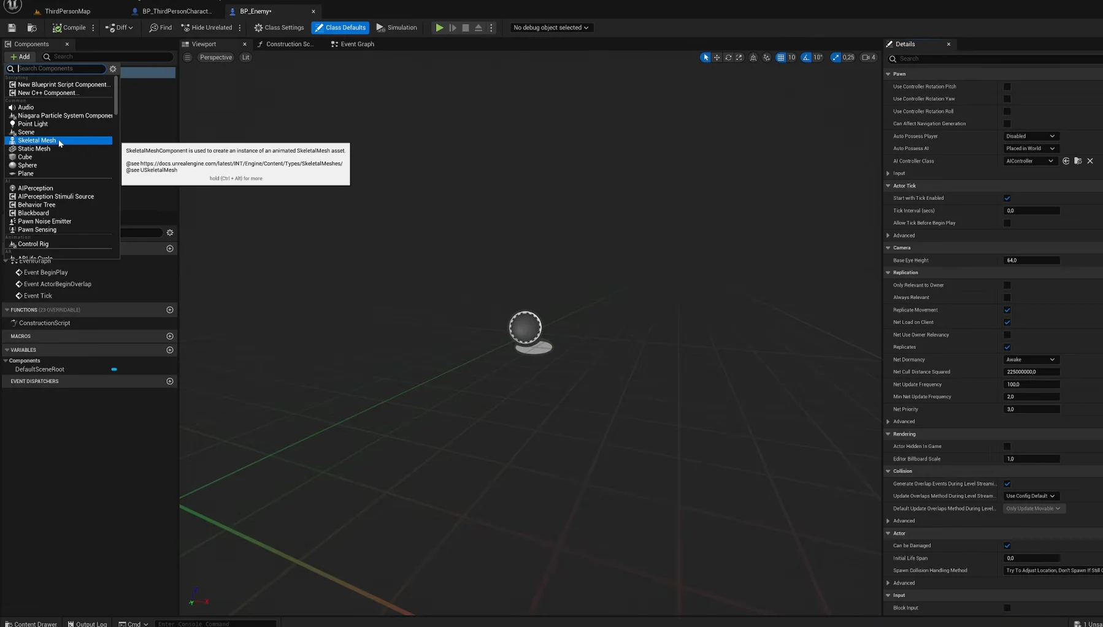Click the Eject button in play controls

[478, 28]
